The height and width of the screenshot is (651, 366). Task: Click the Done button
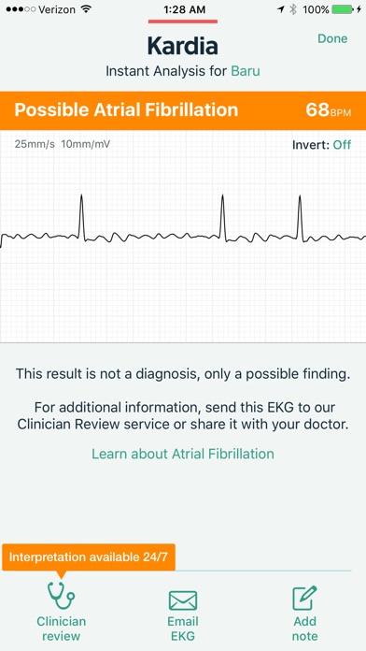[x=332, y=38]
